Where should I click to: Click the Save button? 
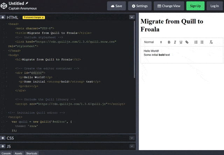(x=116, y=6)
